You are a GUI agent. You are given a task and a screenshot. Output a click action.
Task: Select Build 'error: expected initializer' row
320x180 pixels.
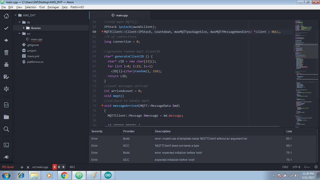point(202,152)
